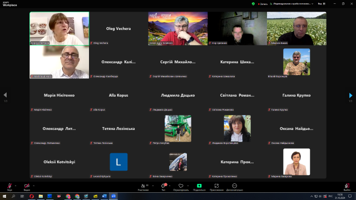356x200 pixels.
Task: Click the Zoom icon in the taskbar
Action: coord(113,196)
